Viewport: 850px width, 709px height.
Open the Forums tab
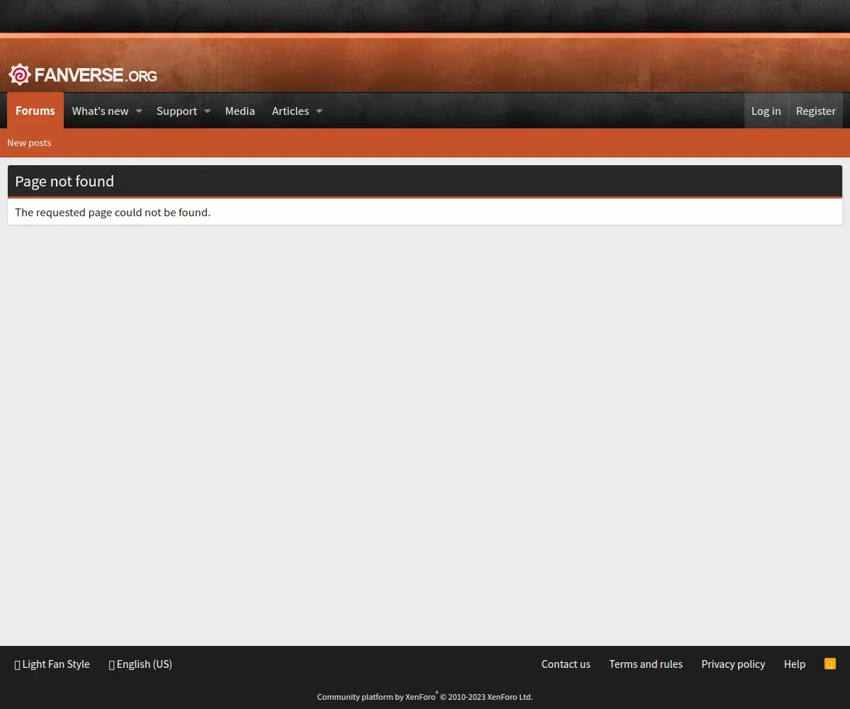click(x=35, y=111)
